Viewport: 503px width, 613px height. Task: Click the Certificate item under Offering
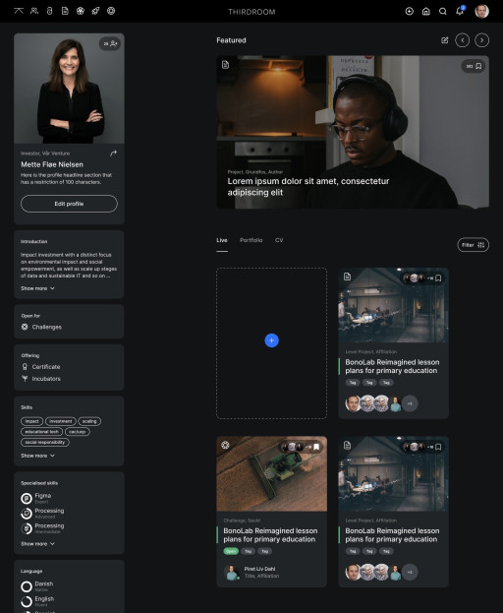click(40, 367)
